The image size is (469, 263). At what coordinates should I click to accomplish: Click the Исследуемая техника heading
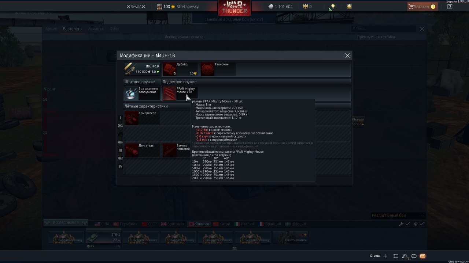point(184,37)
